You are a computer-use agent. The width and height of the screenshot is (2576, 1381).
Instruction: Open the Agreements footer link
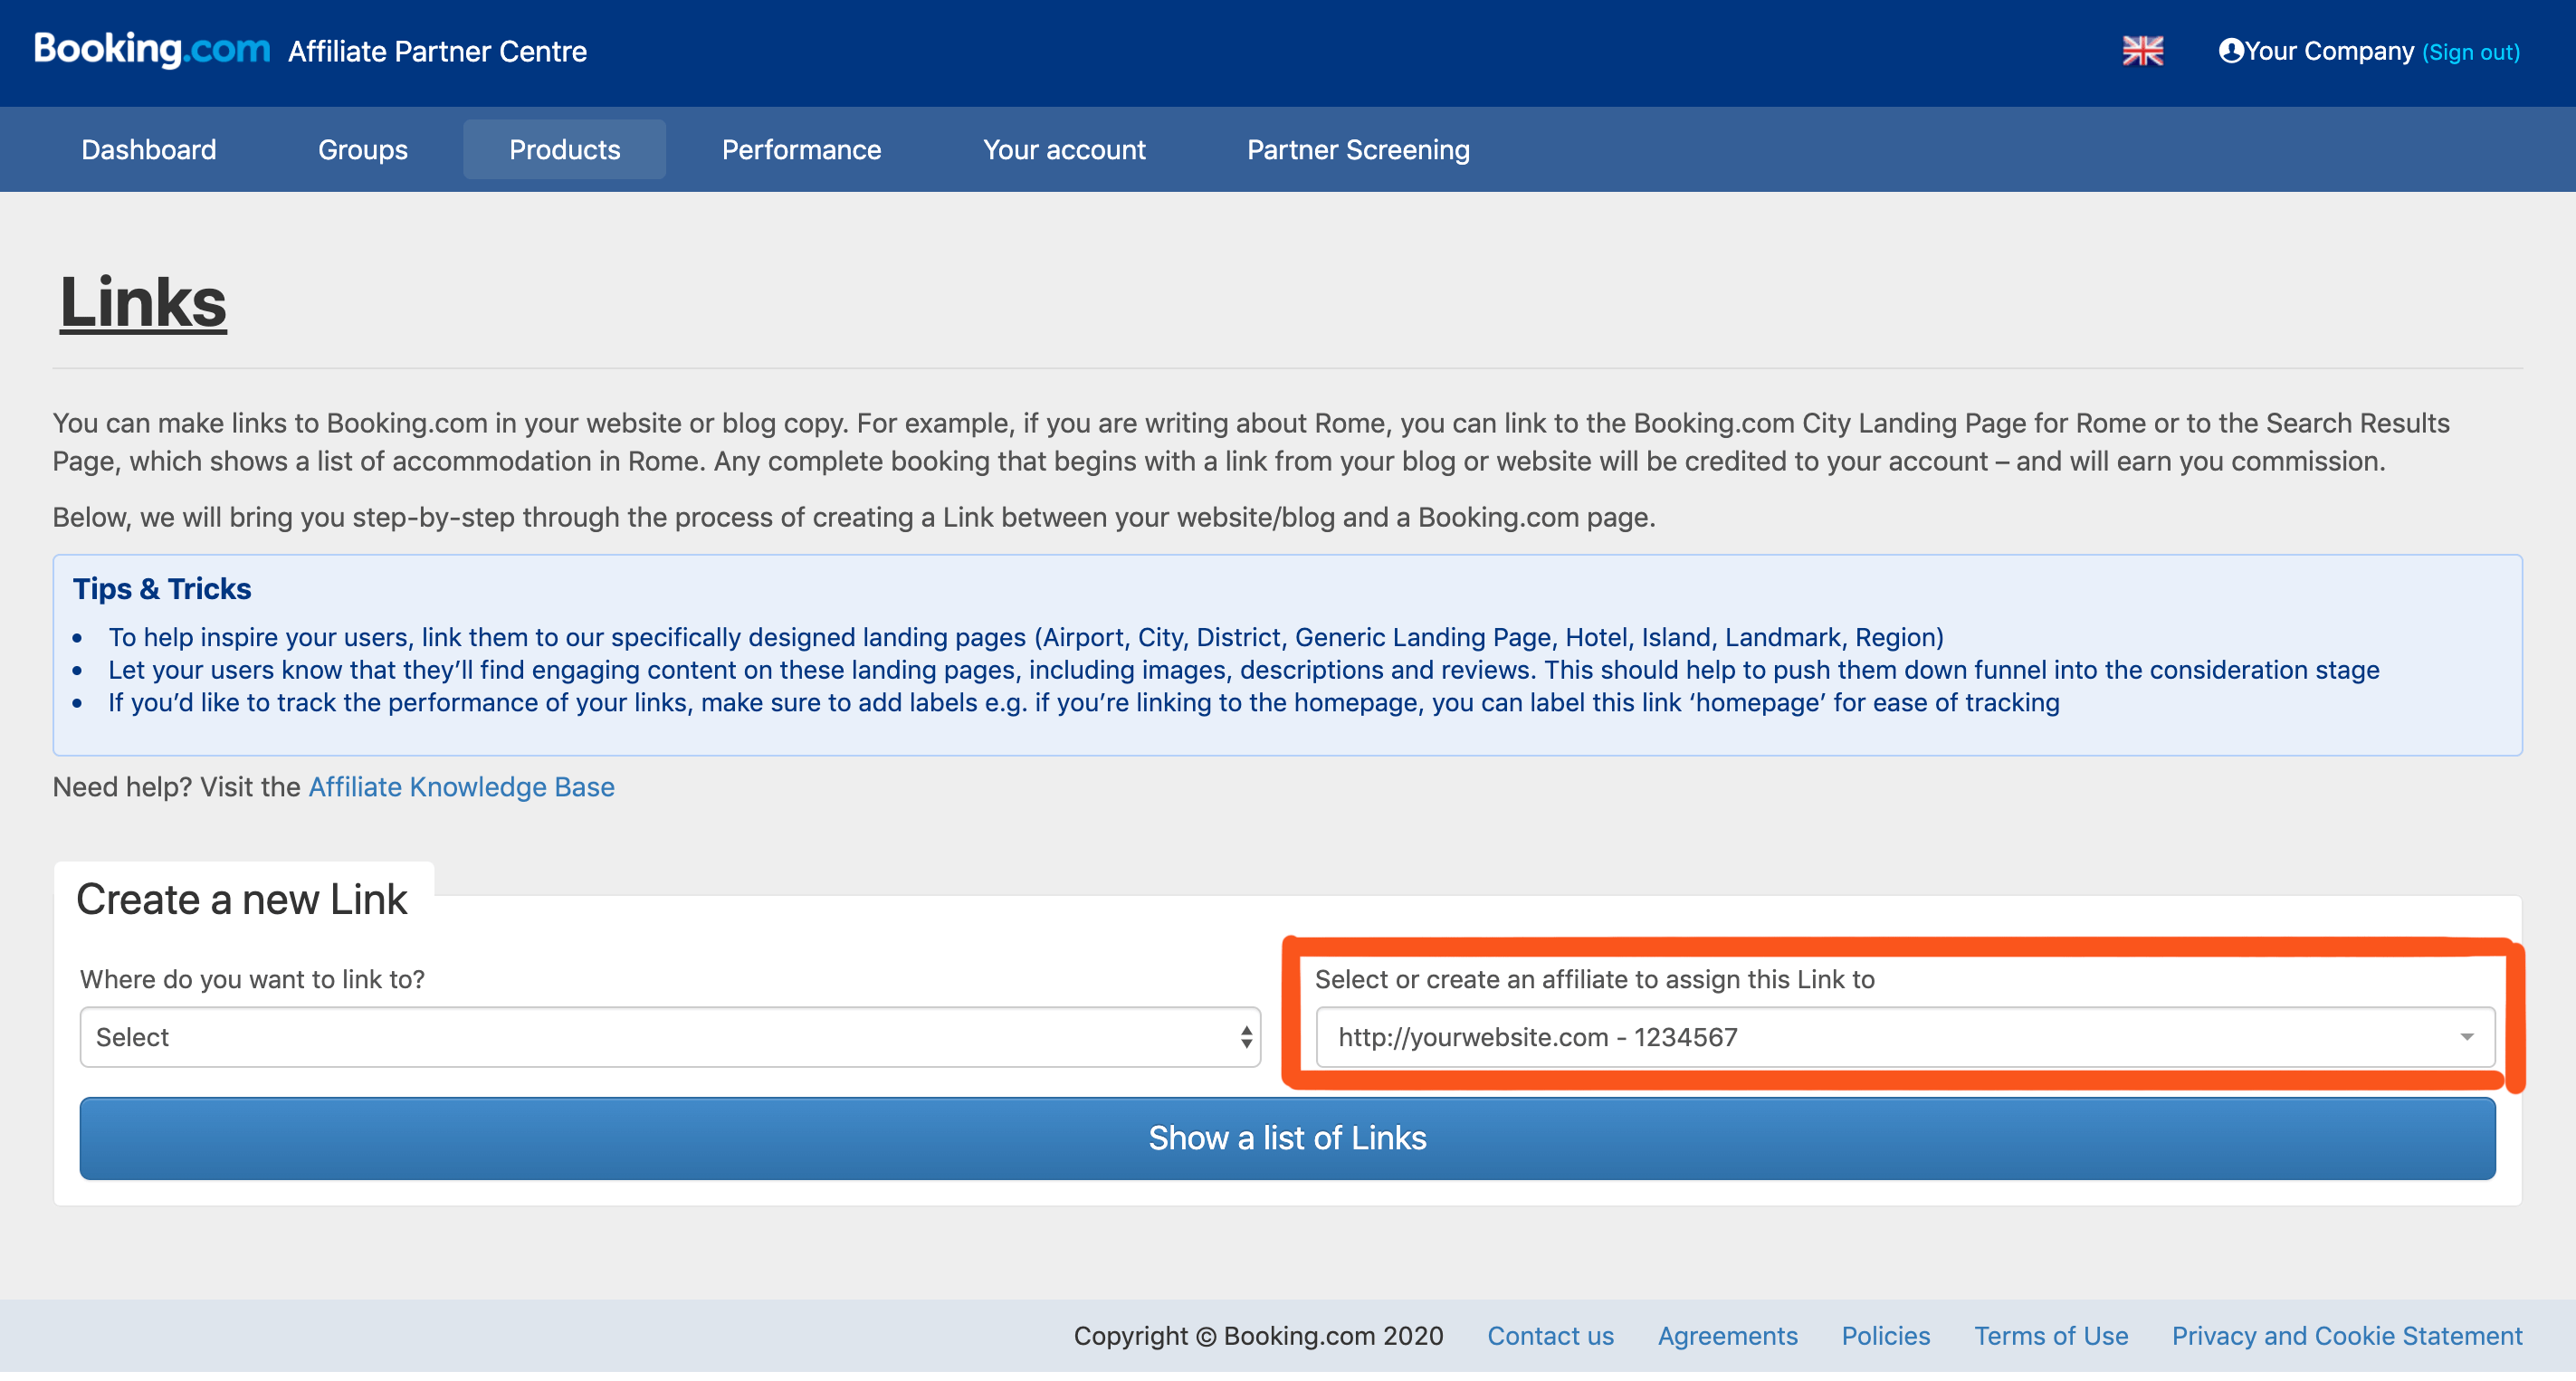click(1727, 1336)
